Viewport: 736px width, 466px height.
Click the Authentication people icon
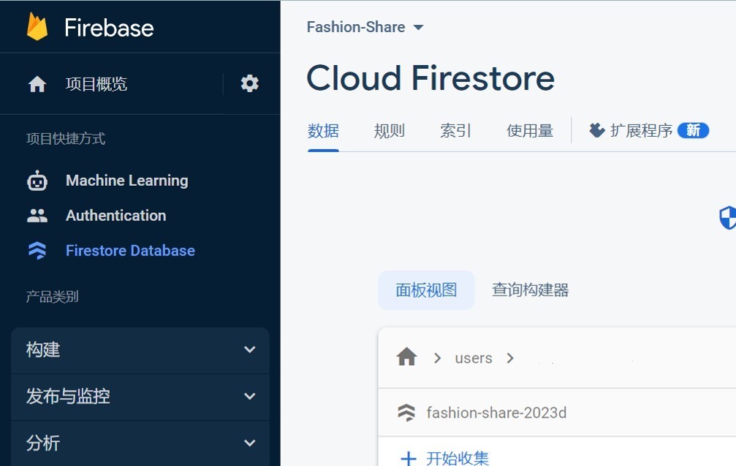(x=37, y=216)
